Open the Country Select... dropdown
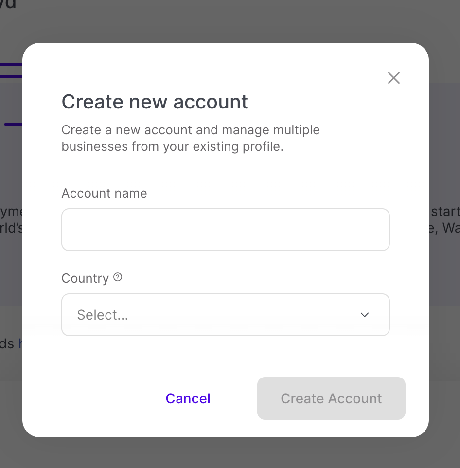460x468 pixels. [x=225, y=315]
